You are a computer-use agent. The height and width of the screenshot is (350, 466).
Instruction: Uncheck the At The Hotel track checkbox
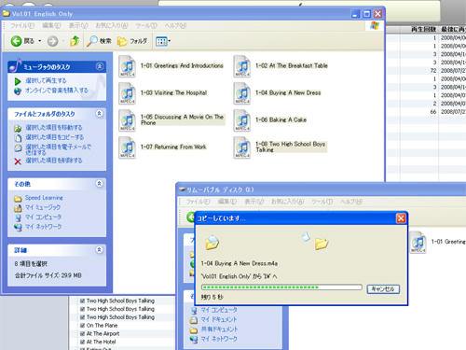pos(82,342)
